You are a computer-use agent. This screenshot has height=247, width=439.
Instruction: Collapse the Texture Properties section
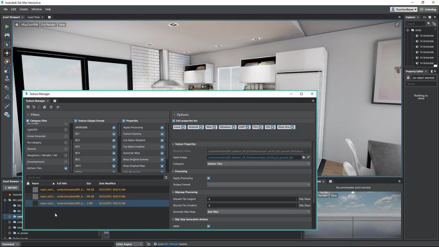point(173,144)
